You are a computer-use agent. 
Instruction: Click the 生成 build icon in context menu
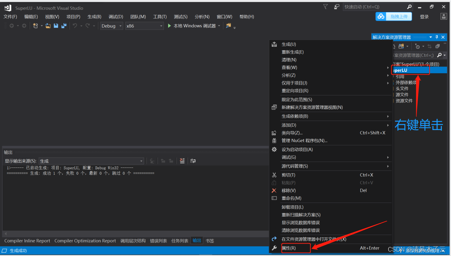pyautogui.click(x=274, y=44)
